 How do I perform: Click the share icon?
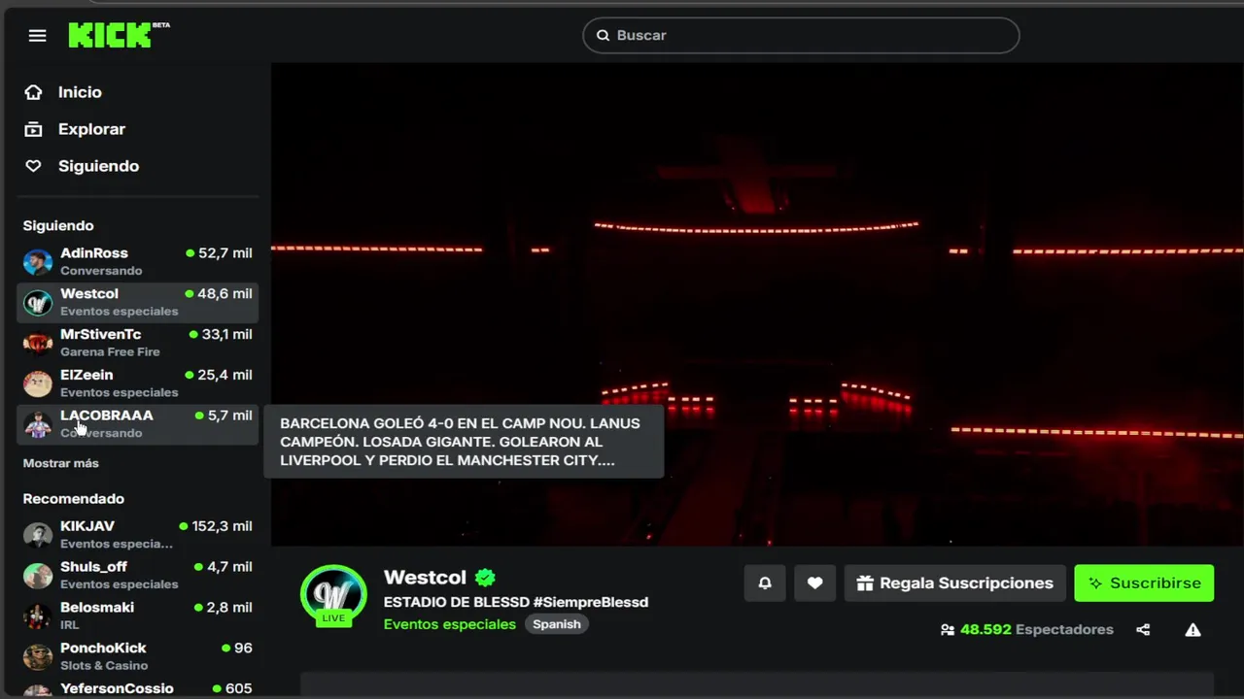click(x=1143, y=630)
